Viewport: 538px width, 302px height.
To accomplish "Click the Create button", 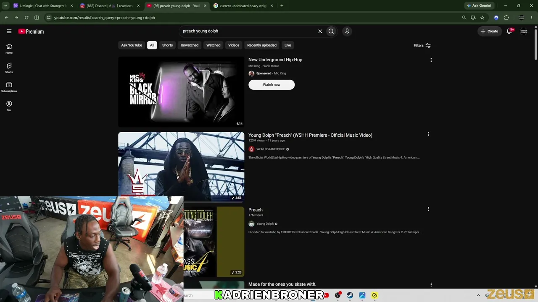I will coord(489,31).
